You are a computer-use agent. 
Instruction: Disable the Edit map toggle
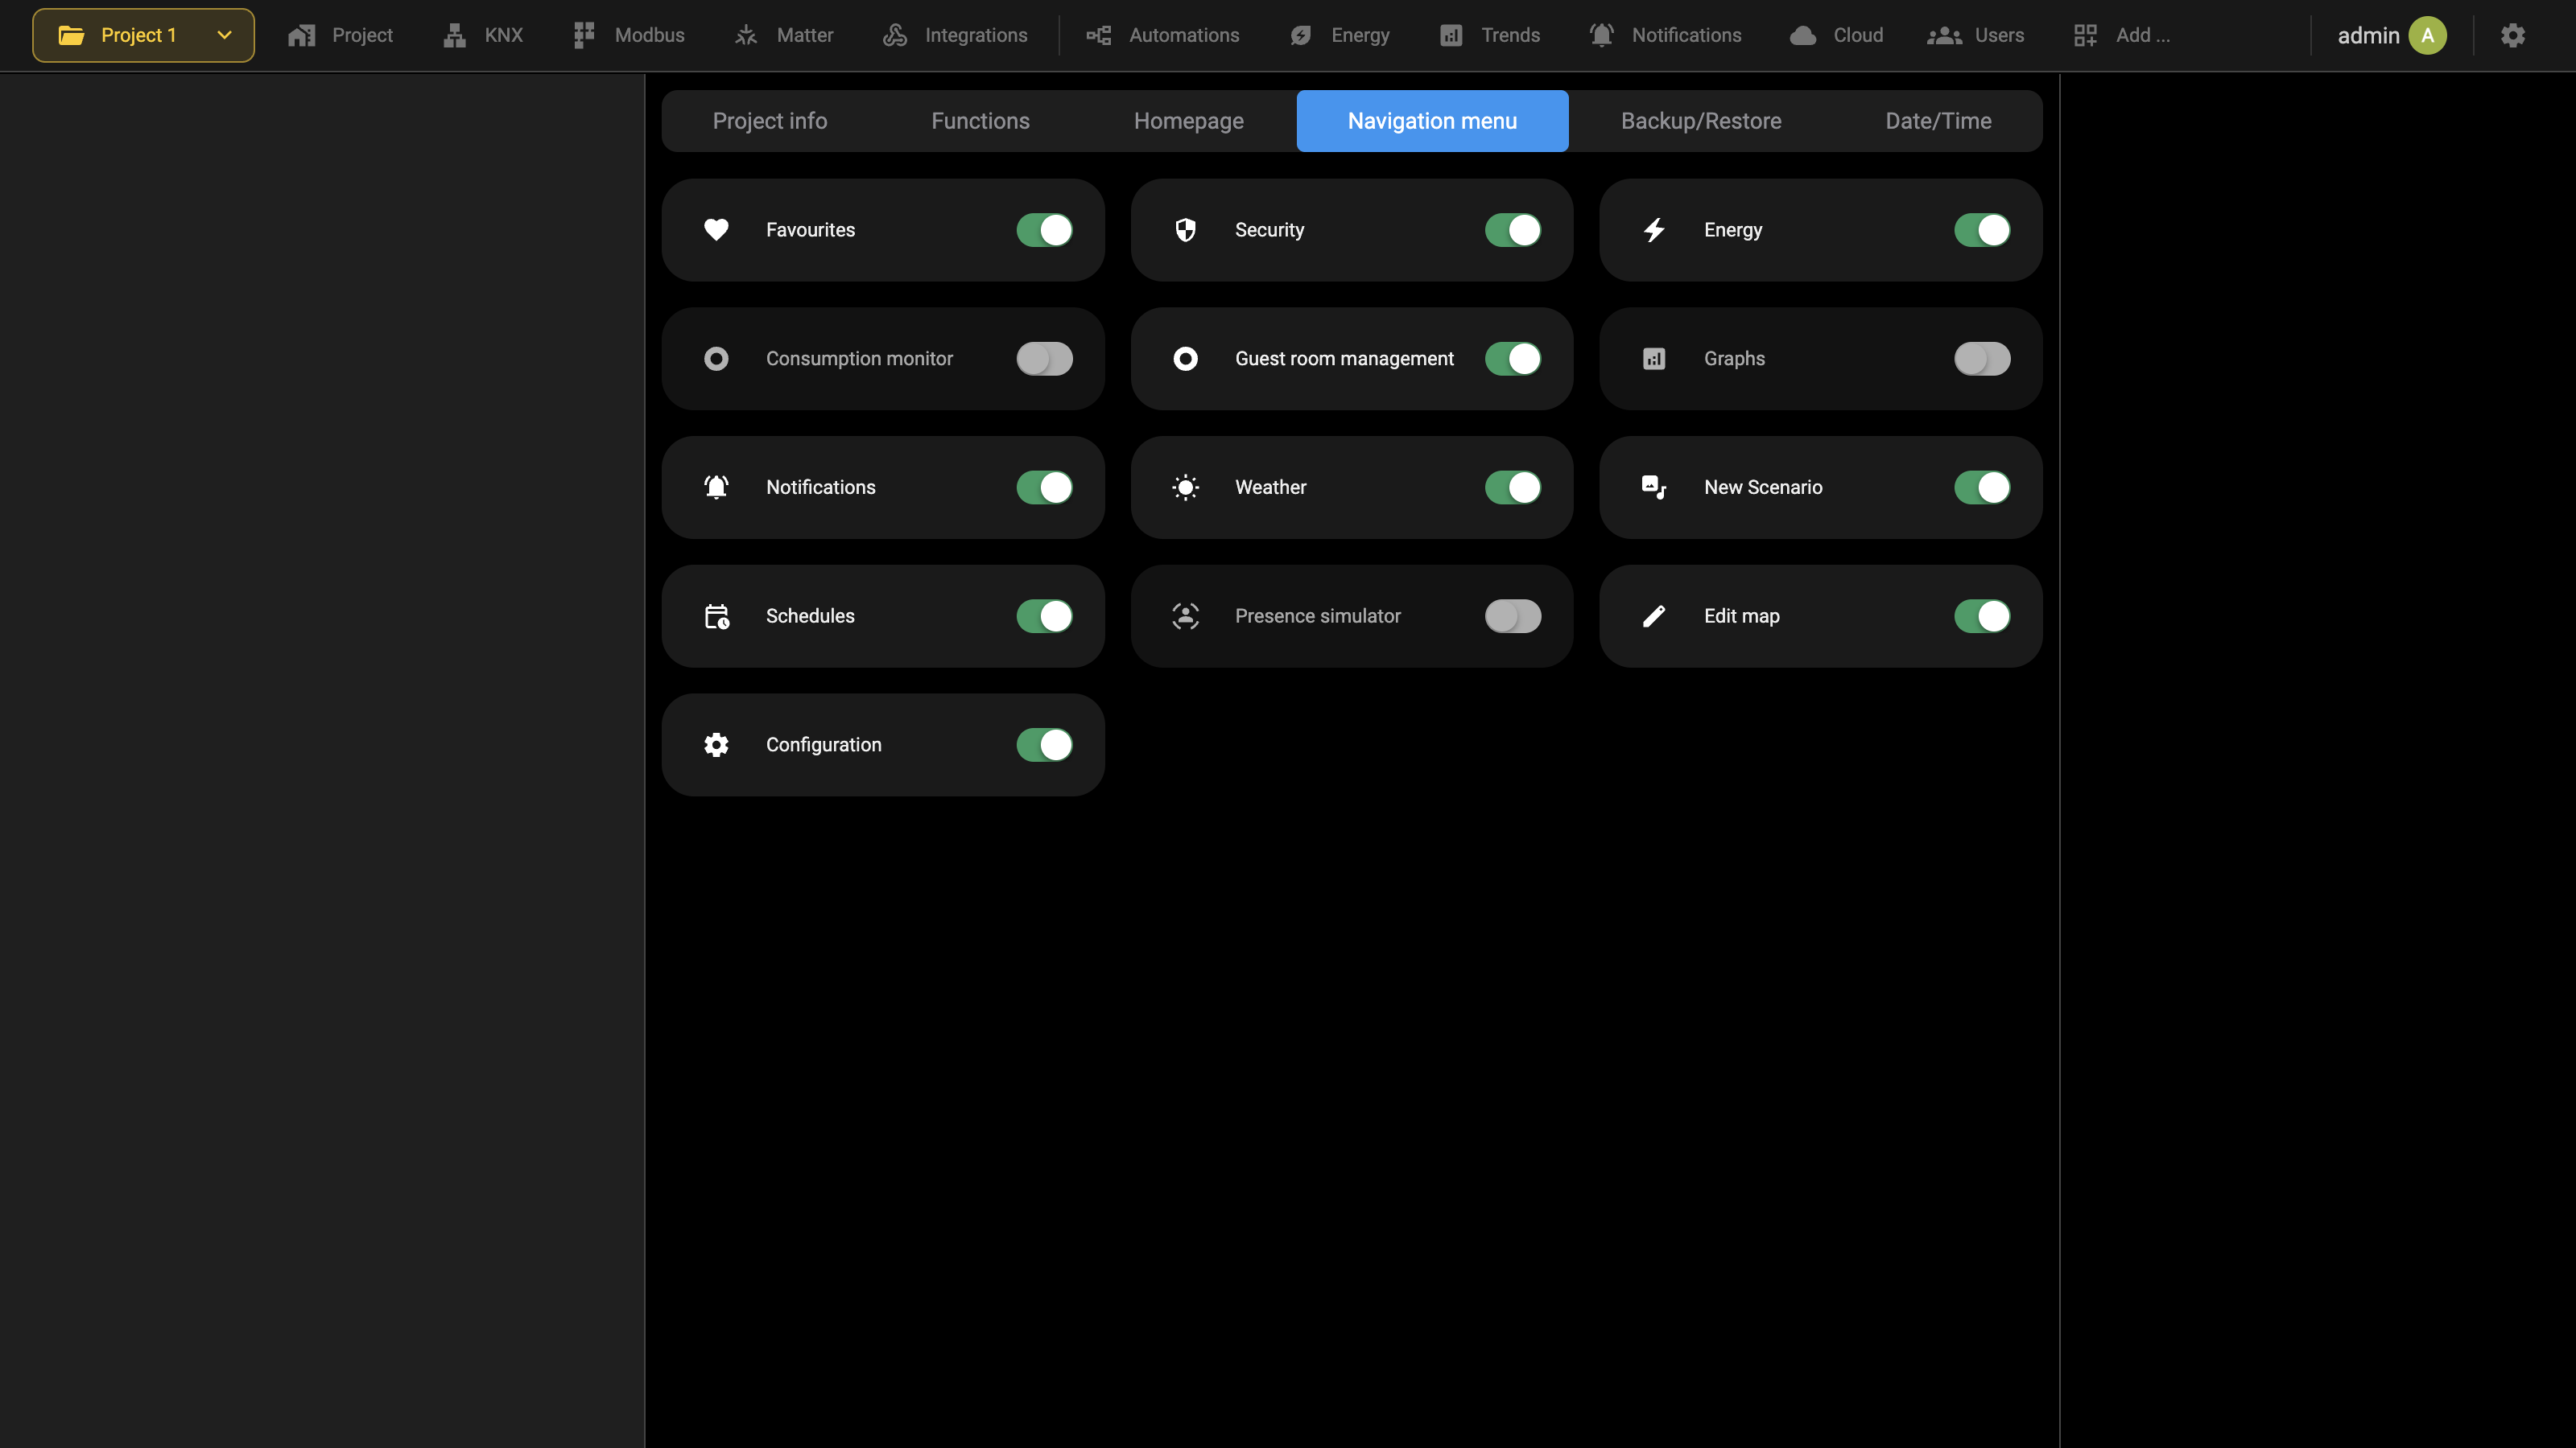[1982, 616]
